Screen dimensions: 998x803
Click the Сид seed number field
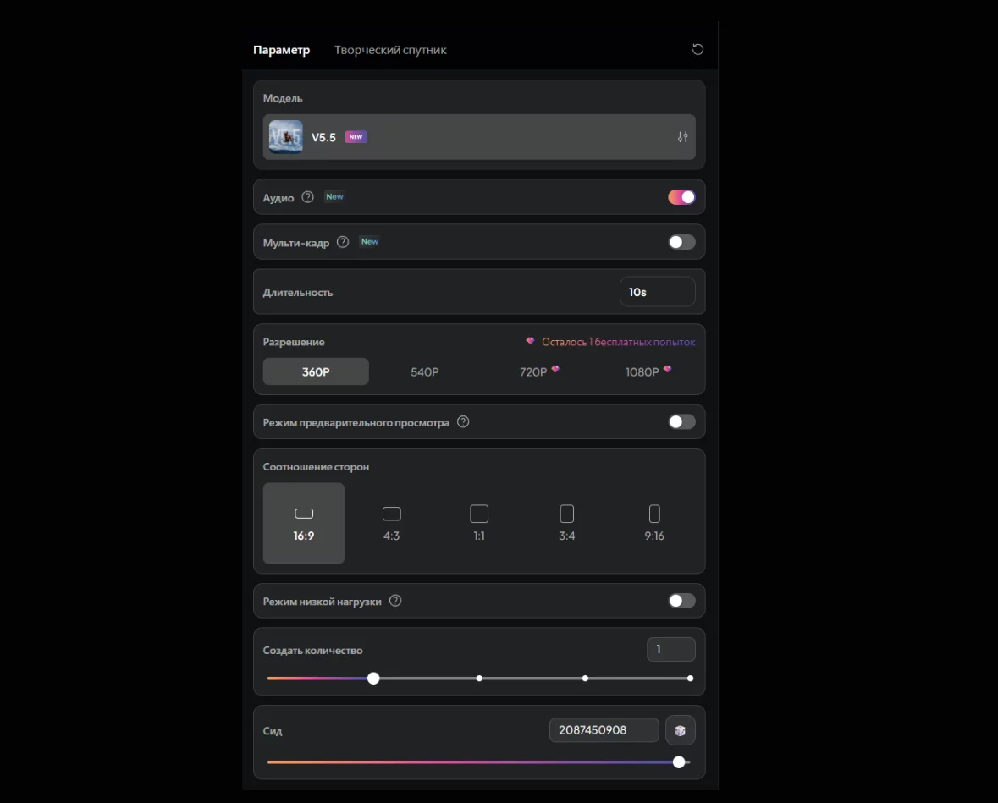pos(604,730)
